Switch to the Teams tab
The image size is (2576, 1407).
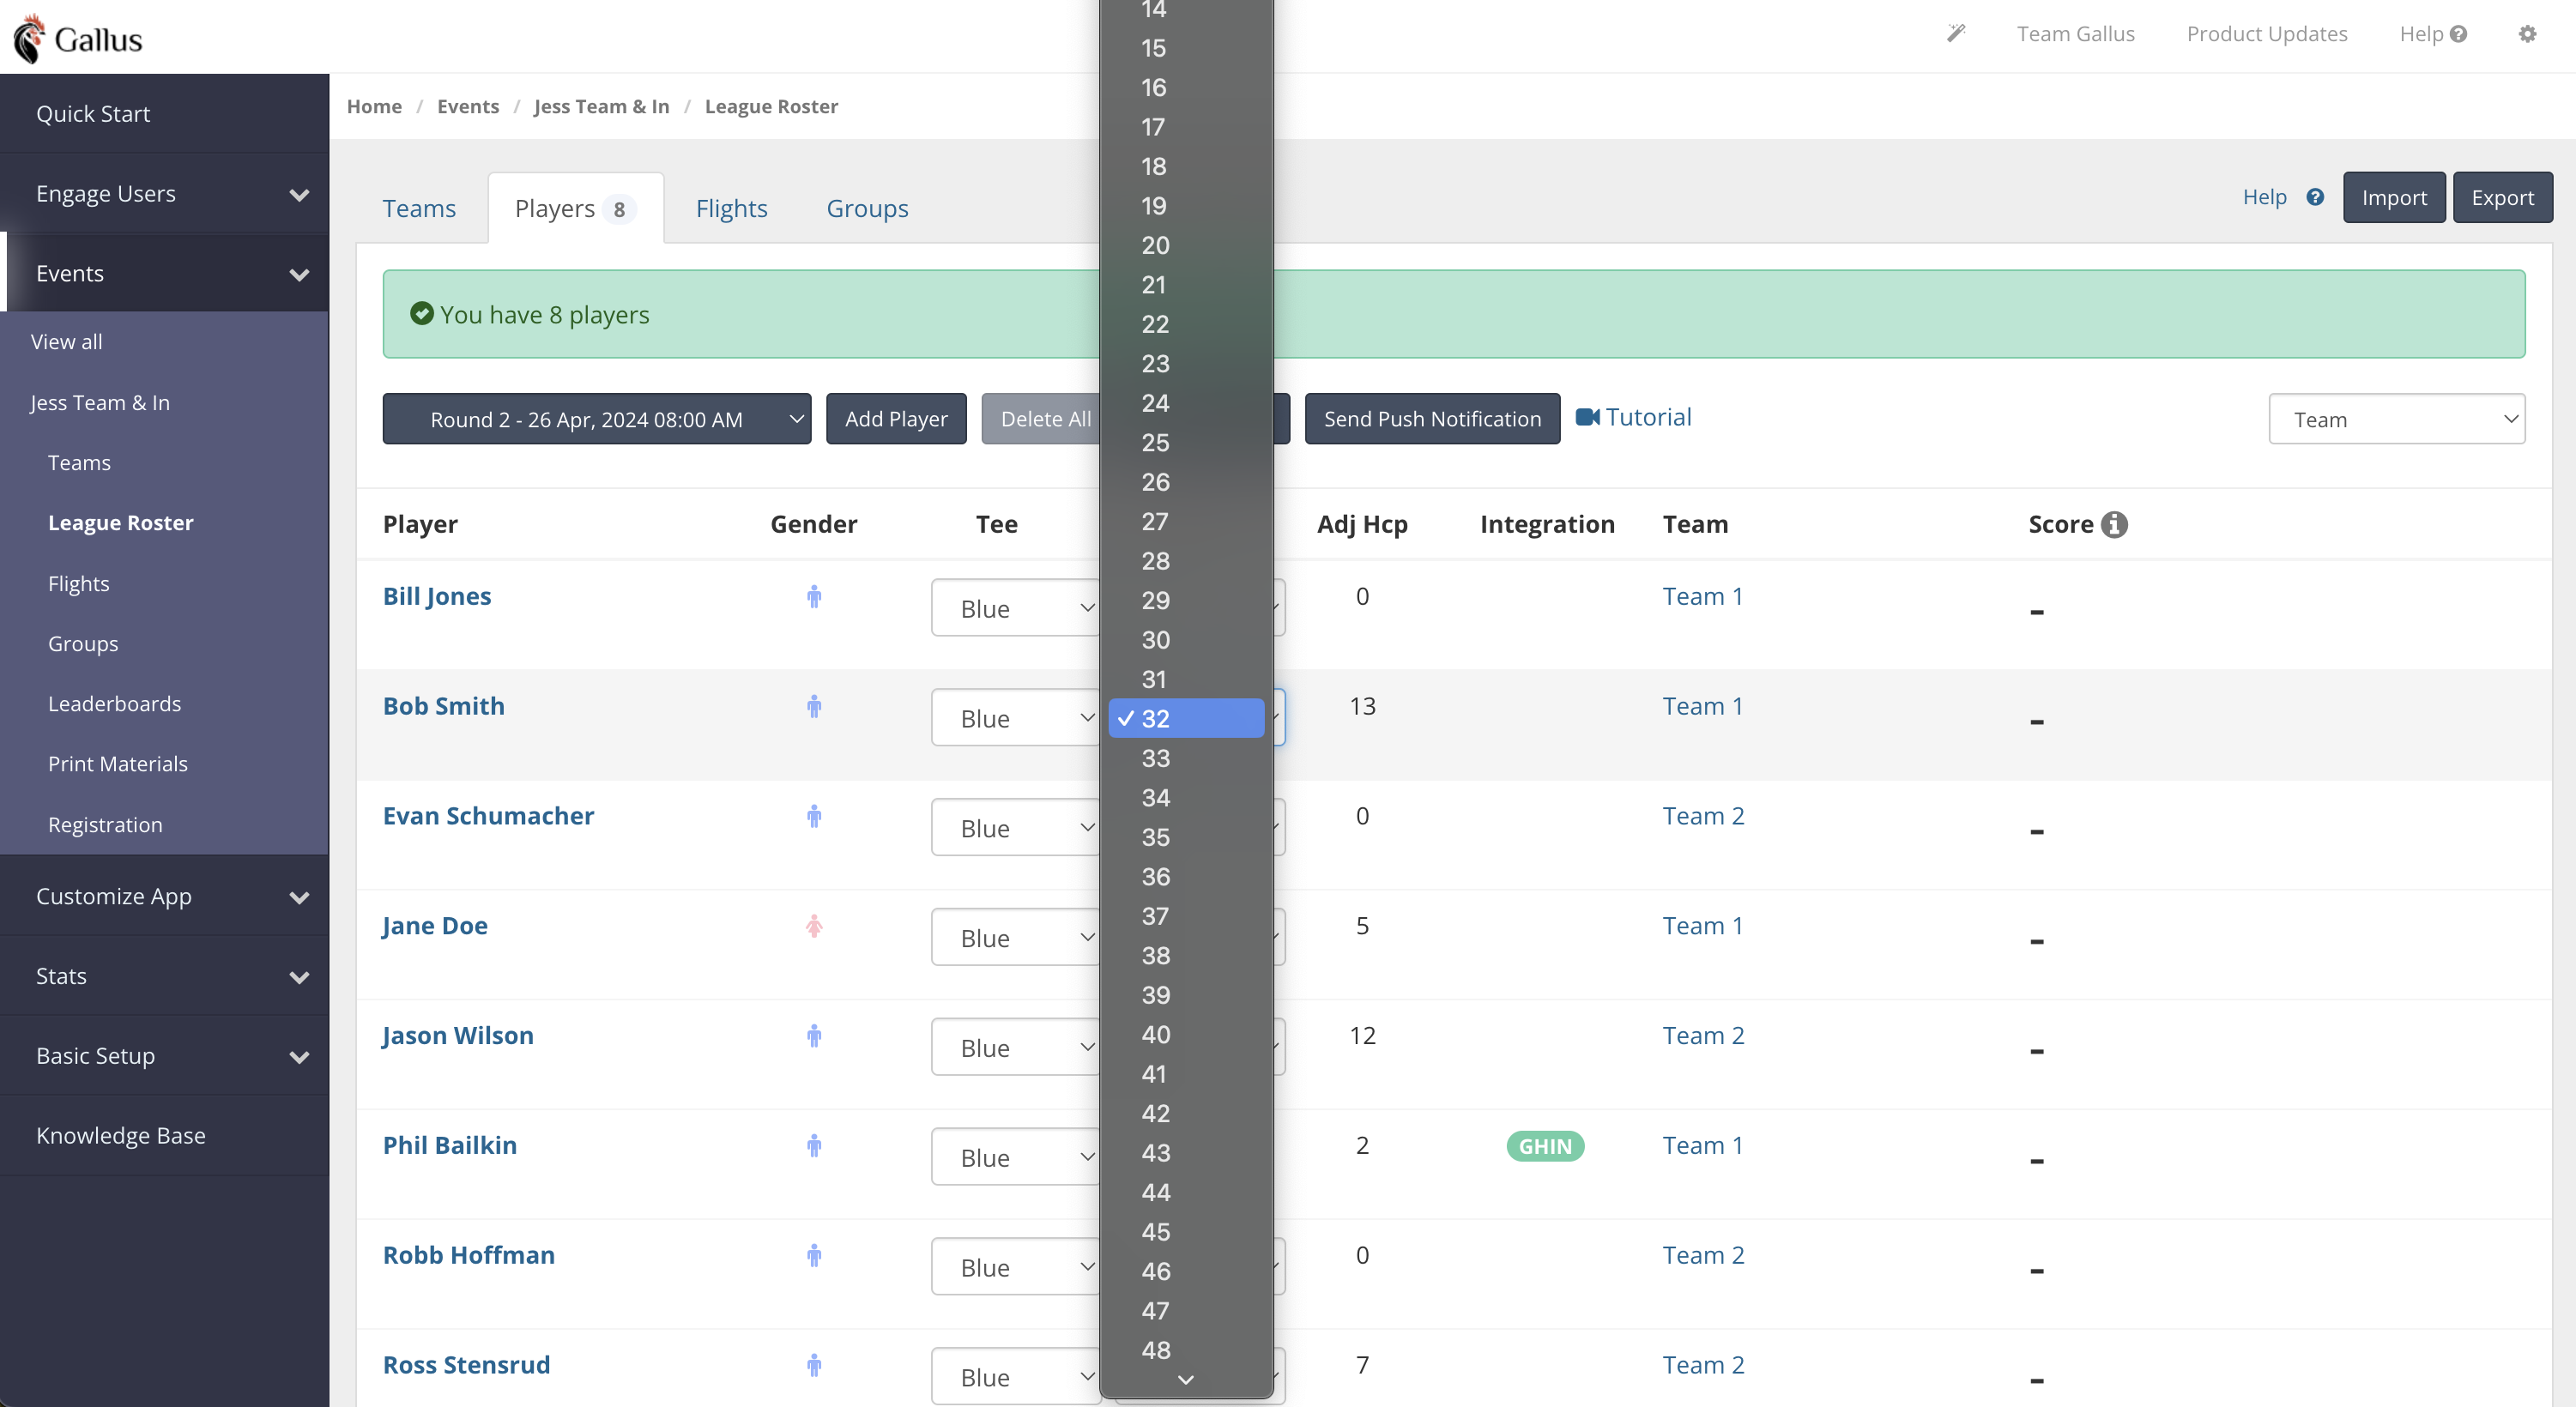tap(419, 208)
